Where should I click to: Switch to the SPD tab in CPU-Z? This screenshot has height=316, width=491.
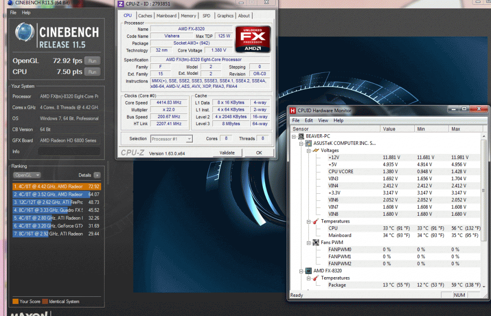tap(206, 16)
